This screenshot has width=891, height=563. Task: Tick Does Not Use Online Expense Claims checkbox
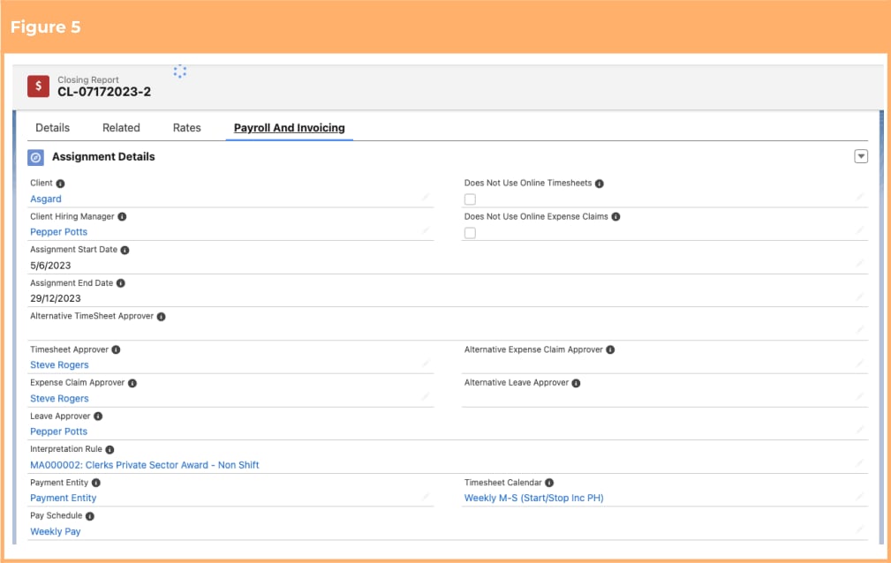tap(470, 233)
